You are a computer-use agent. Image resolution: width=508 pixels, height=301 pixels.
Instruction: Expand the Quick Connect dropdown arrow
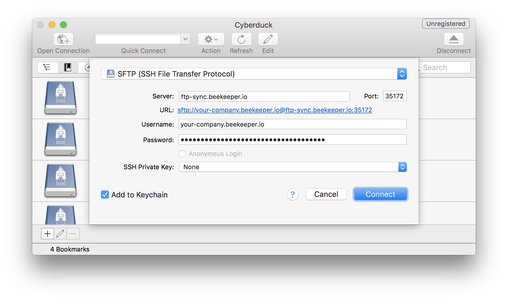click(x=186, y=39)
